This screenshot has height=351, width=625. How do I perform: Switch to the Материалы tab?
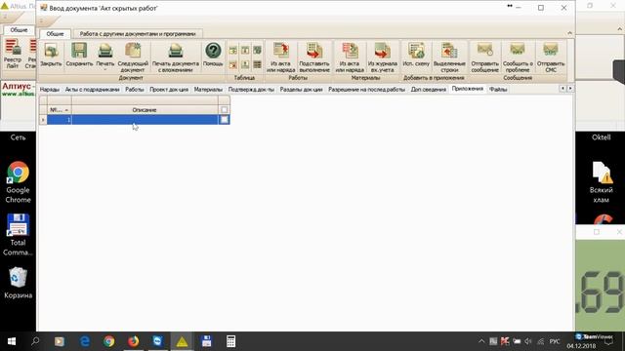pyautogui.click(x=208, y=90)
